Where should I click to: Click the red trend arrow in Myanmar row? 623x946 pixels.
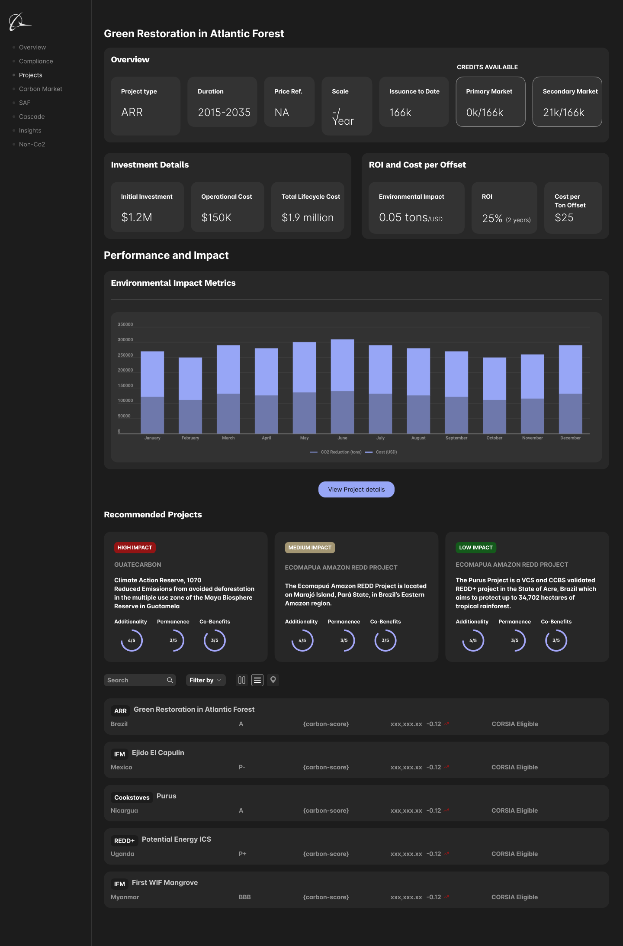[x=447, y=897]
